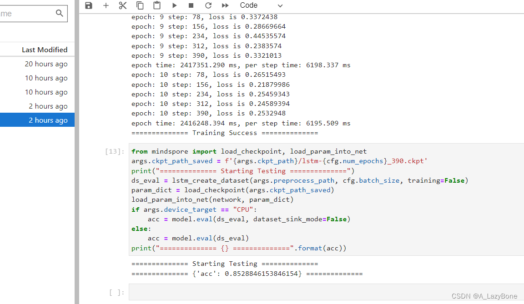Screen dimensions: 524x304
Task: Restart the kernel with the circular arrow icon
Action: (208, 5)
